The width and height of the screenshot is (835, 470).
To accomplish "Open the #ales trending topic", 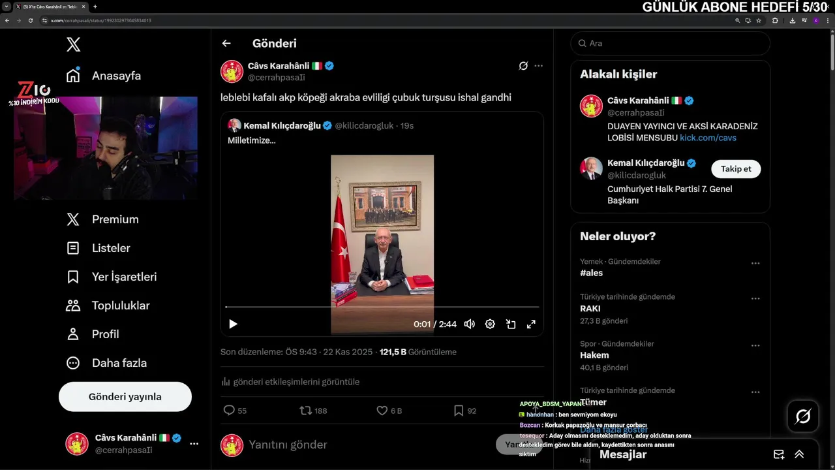I will (591, 273).
